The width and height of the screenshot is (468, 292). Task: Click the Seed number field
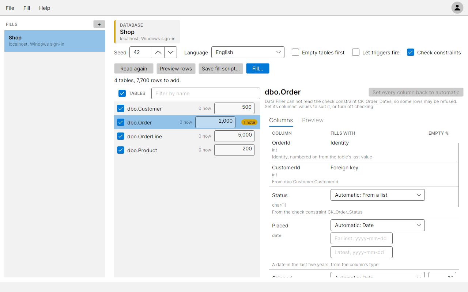pyautogui.click(x=140, y=52)
